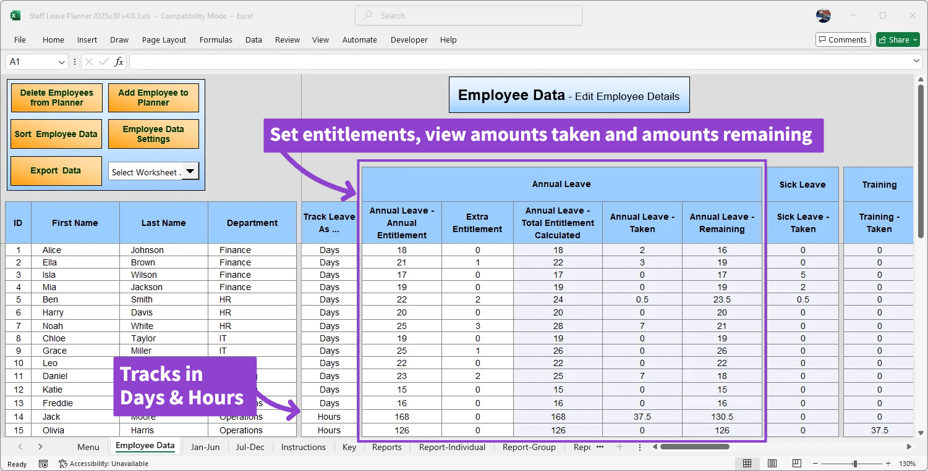Screen dimensions: 928x471
Task: Open the Comments pane
Action: click(x=843, y=39)
